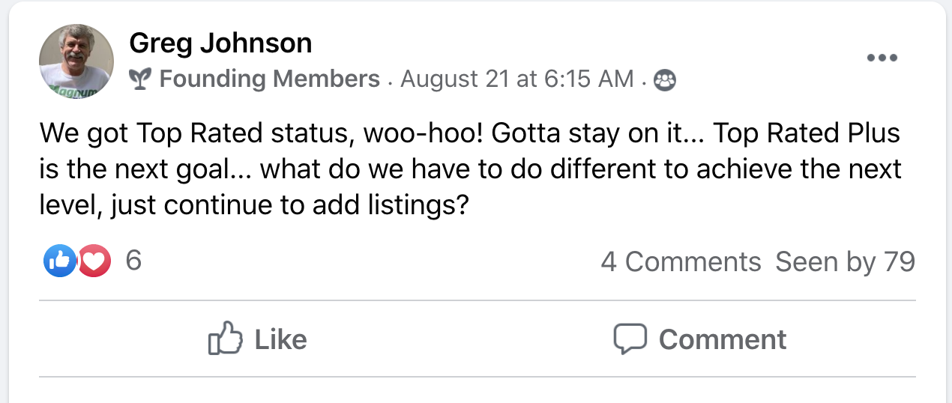Image resolution: width=952 pixels, height=403 pixels.
Task: View the Seen by 79 list
Action: 845,261
